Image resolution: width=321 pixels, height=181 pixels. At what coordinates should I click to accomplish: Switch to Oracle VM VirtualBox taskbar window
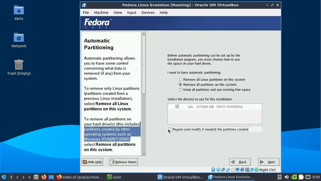[x=181, y=177]
